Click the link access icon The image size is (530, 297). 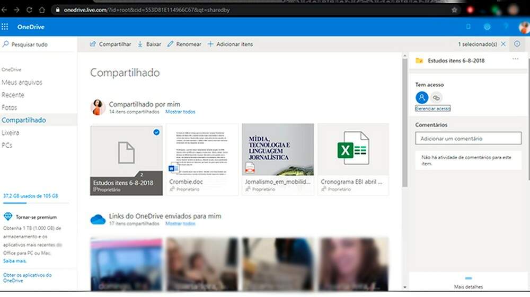coord(436,98)
